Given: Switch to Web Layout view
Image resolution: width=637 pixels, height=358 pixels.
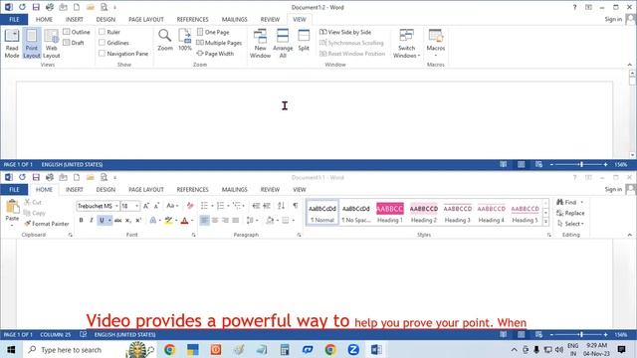Looking at the screenshot, I should coord(52,44).
